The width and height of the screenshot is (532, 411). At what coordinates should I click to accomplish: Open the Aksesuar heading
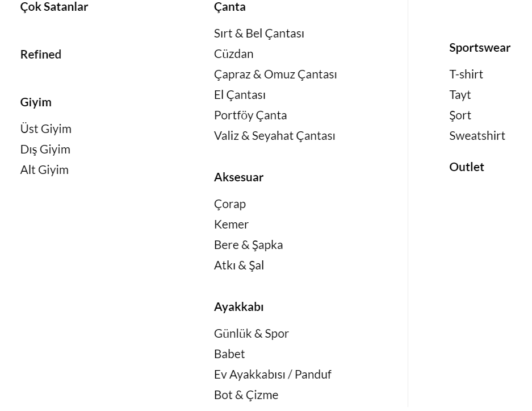coord(238,177)
